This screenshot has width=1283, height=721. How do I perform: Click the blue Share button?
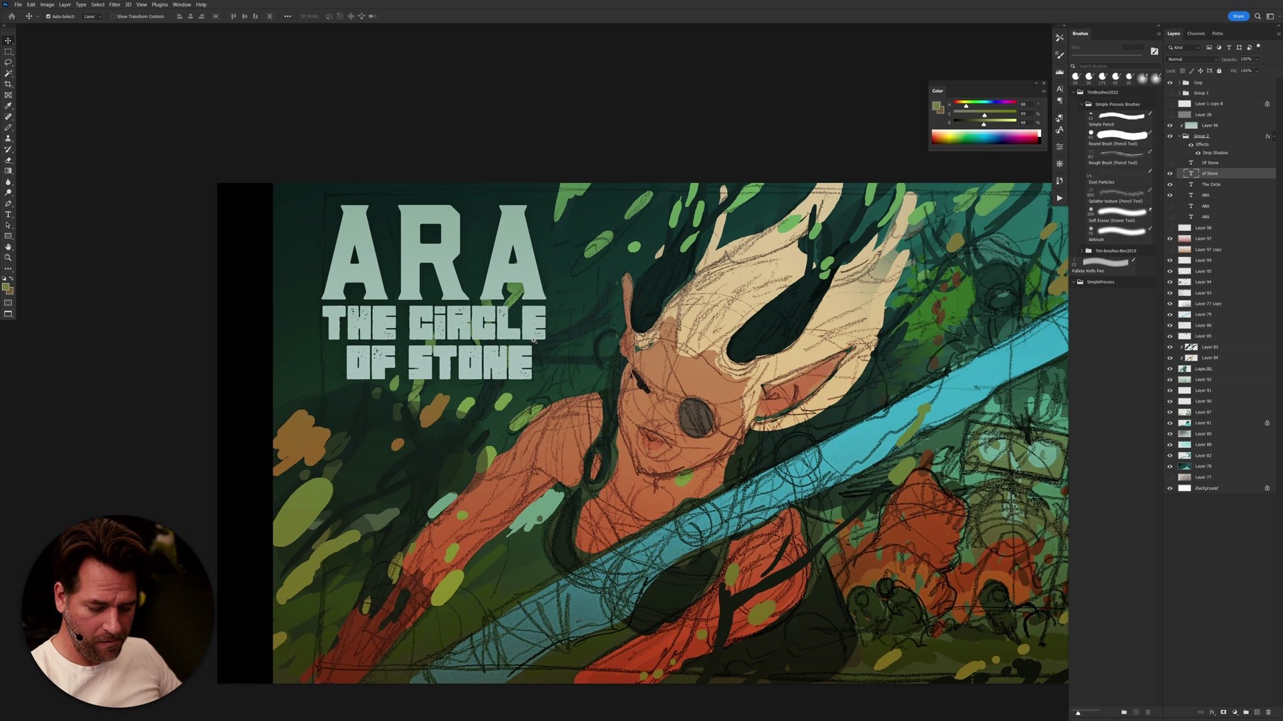pyautogui.click(x=1238, y=16)
